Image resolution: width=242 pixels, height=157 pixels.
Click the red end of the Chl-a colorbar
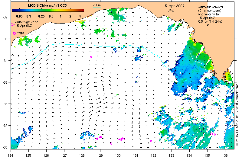(82, 11)
